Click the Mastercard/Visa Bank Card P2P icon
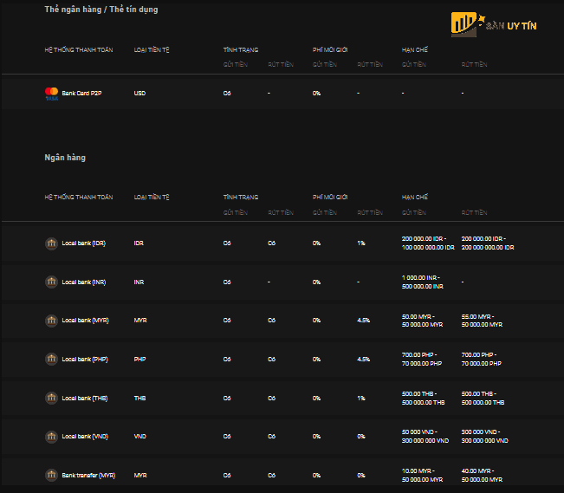564x493 pixels. [51, 93]
